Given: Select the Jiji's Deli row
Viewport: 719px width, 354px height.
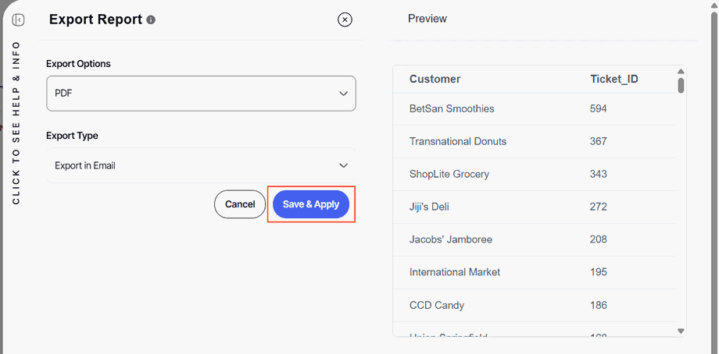Looking at the screenshot, I should (x=429, y=207).
